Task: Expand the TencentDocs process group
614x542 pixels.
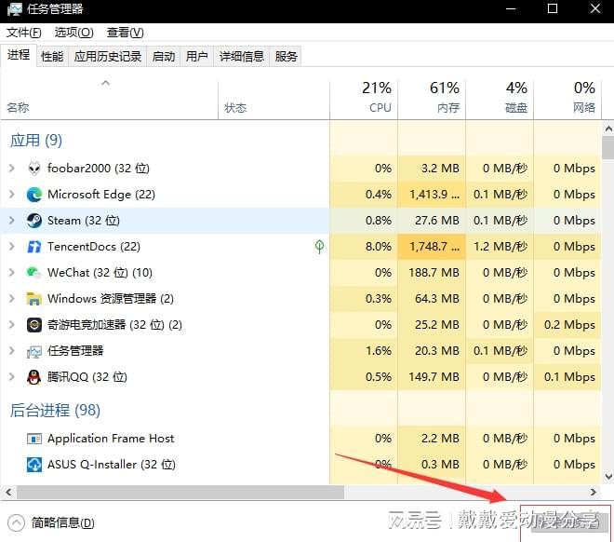Action: pyautogui.click(x=12, y=247)
